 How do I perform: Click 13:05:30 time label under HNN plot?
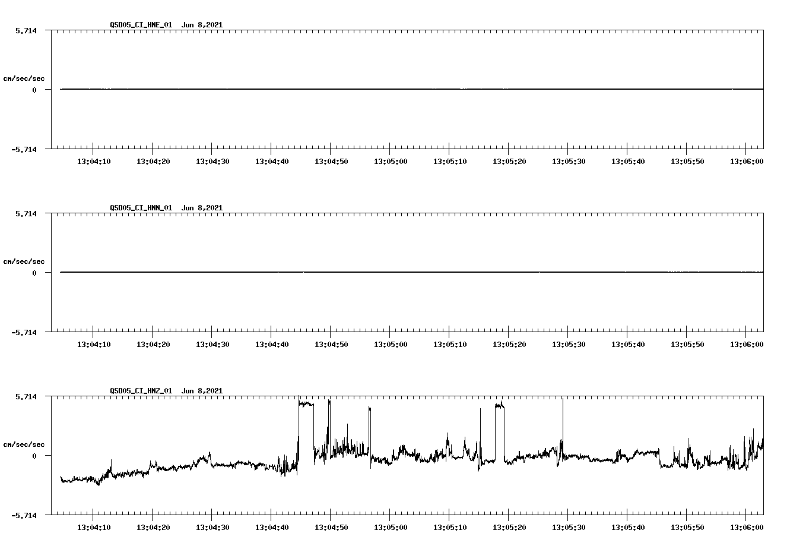point(569,345)
